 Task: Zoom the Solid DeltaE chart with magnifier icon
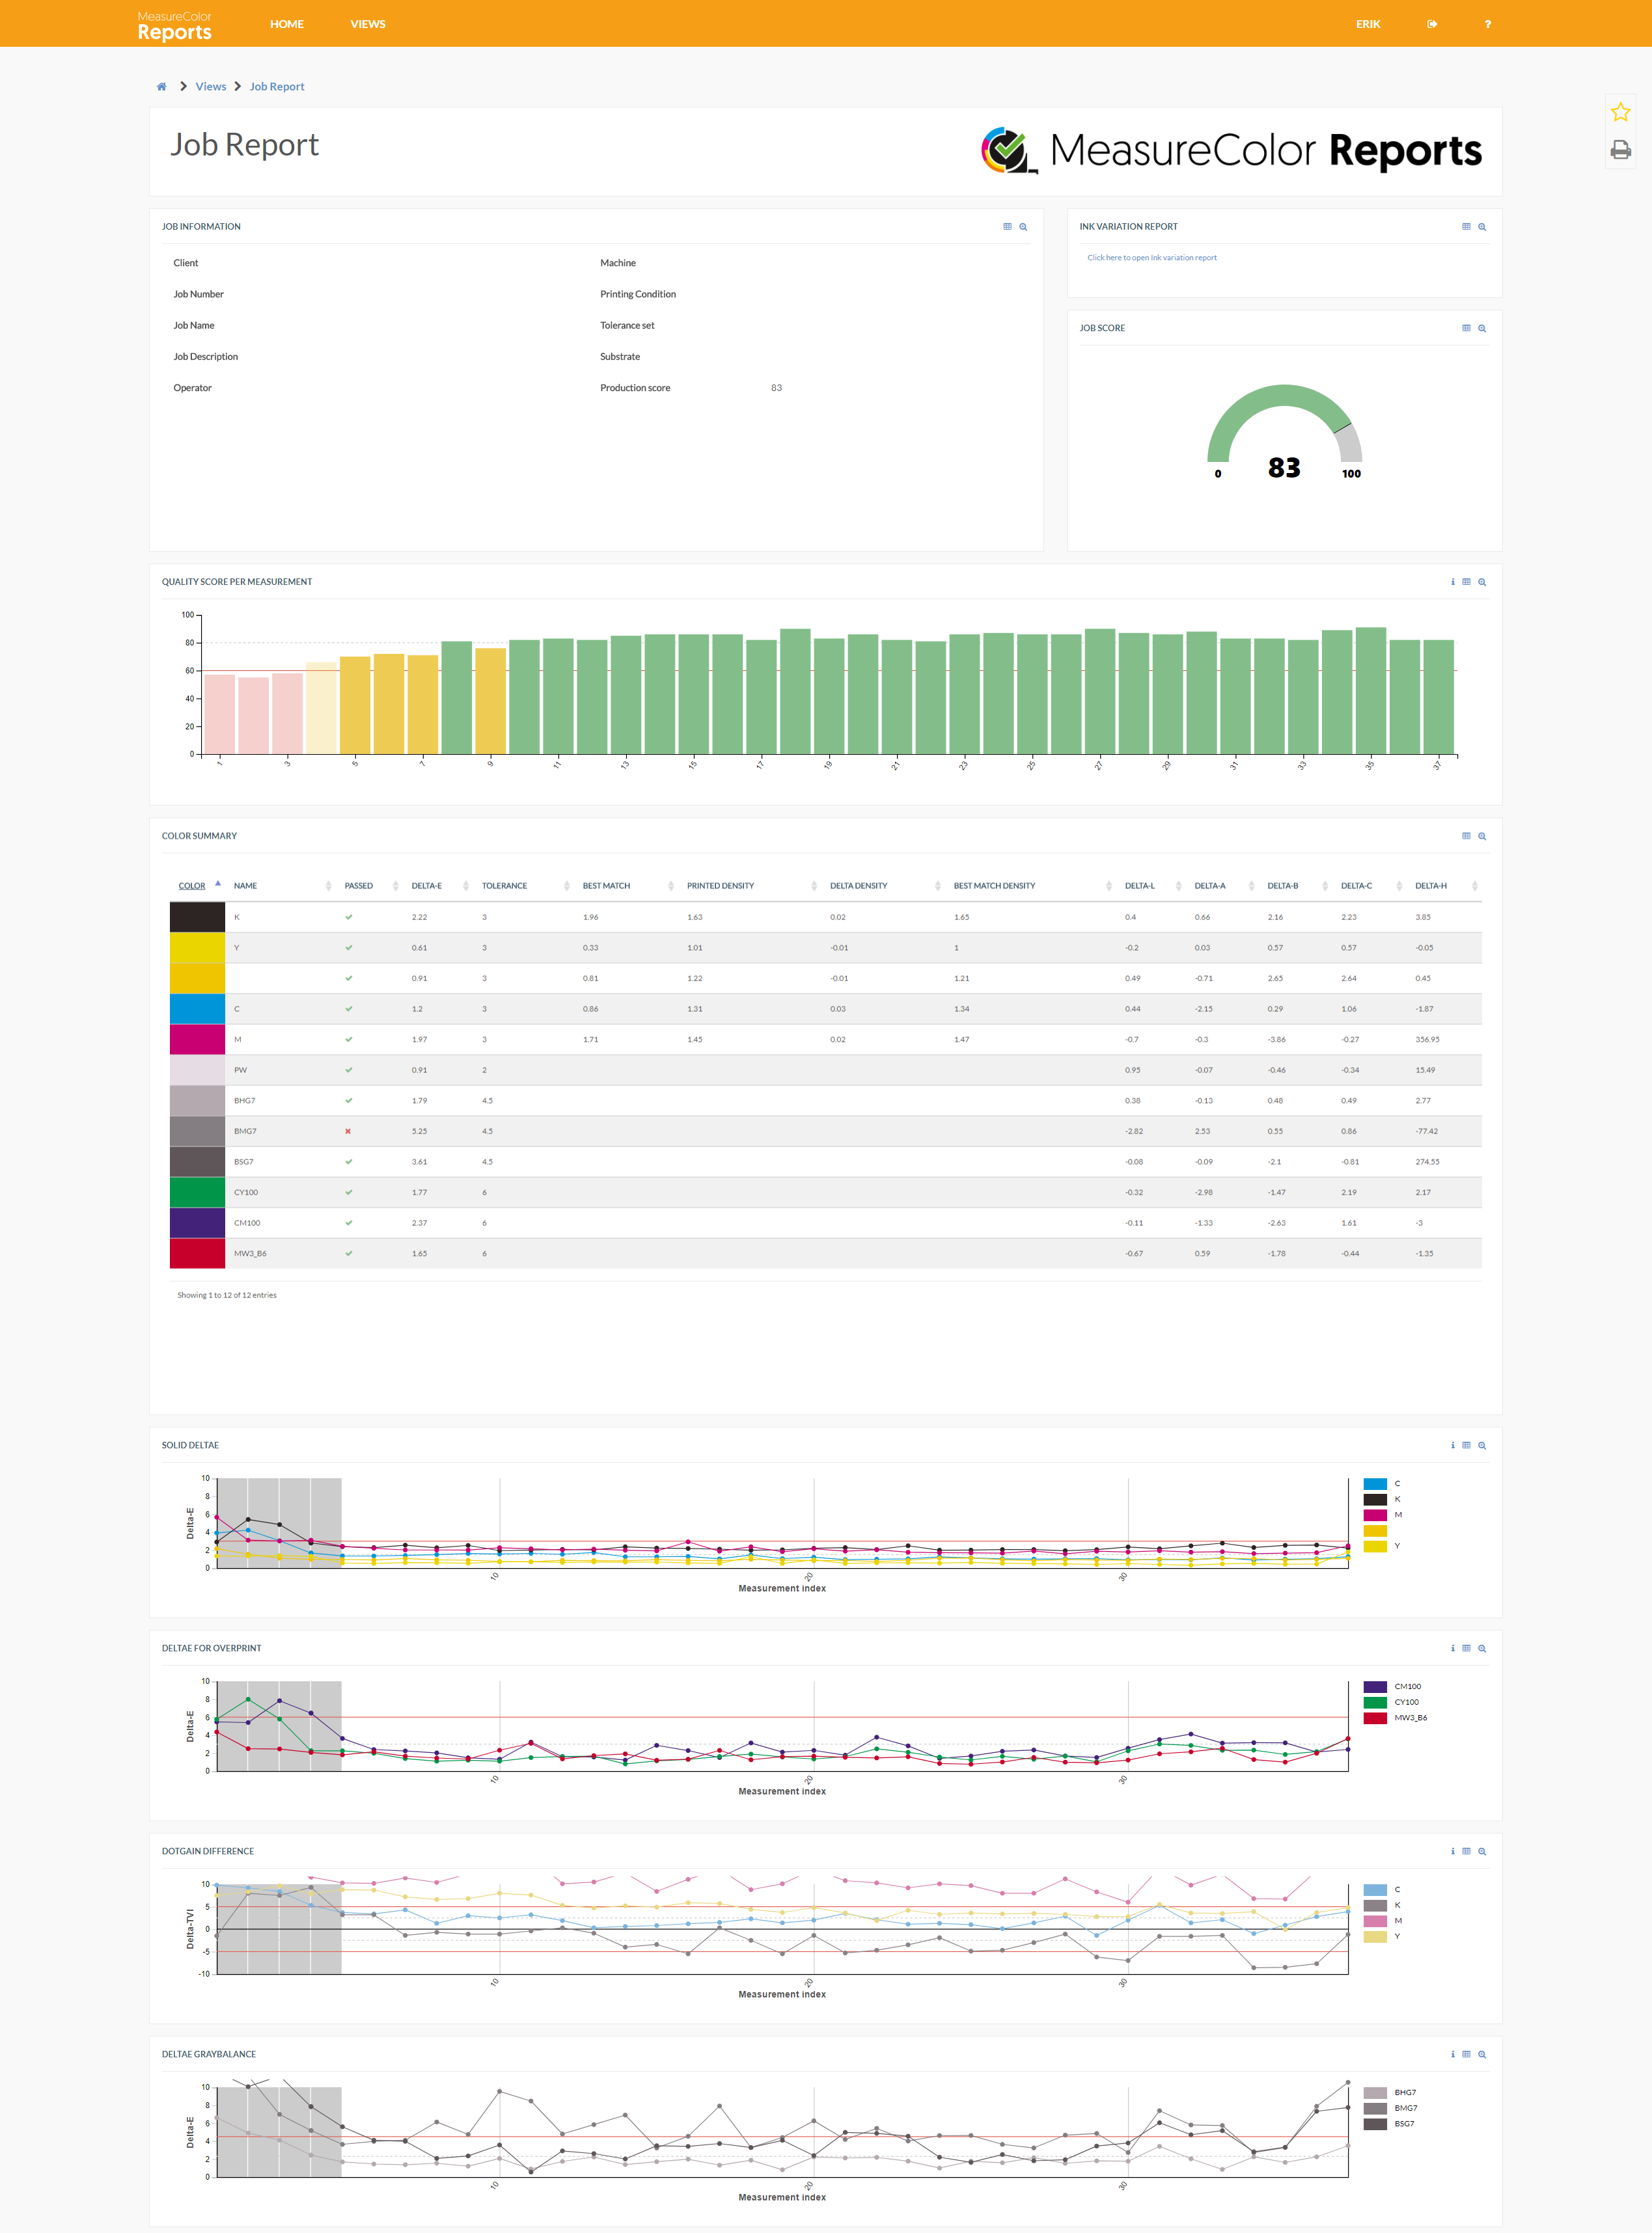(1481, 1444)
